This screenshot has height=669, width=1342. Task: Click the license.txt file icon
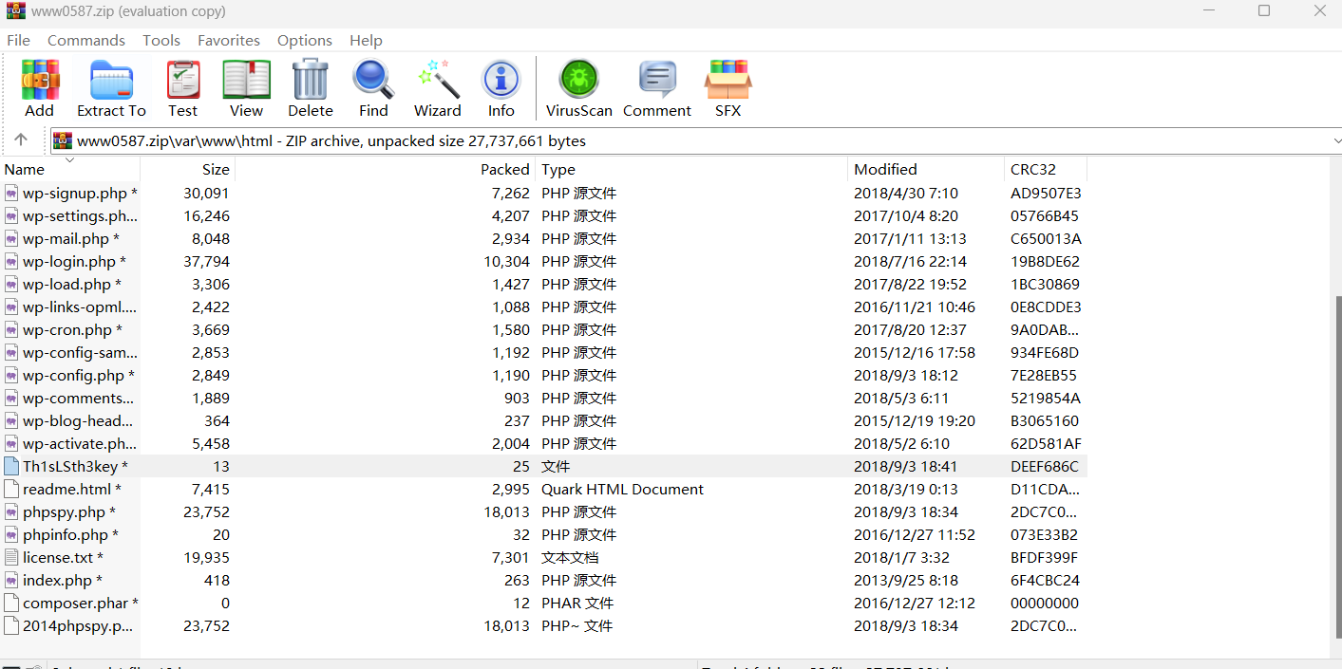[11, 557]
